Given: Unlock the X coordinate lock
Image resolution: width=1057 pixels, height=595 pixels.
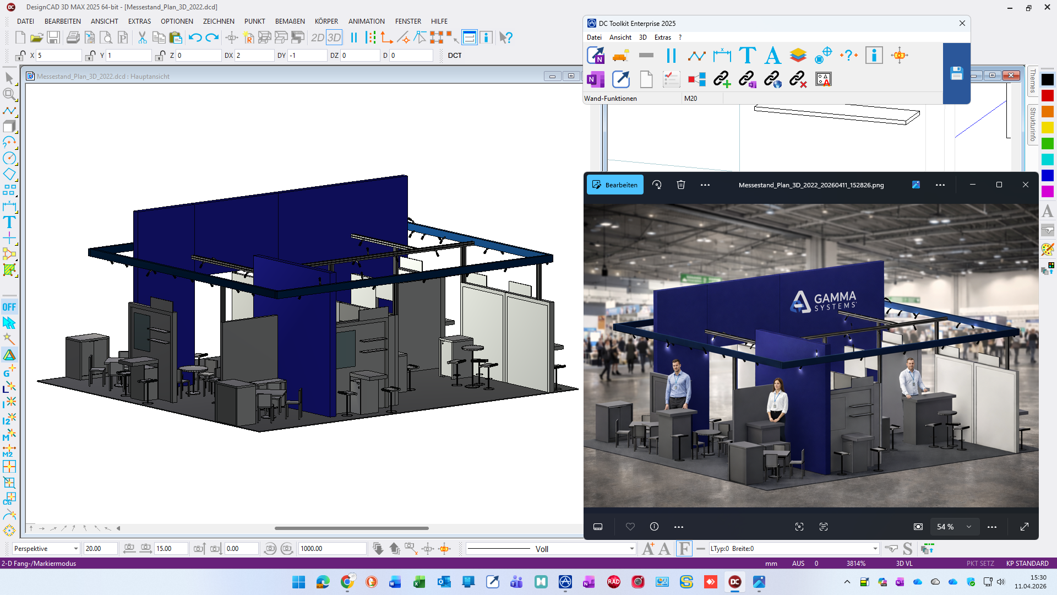Looking at the screenshot, I should pyautogui.click(x=20, y=56).
